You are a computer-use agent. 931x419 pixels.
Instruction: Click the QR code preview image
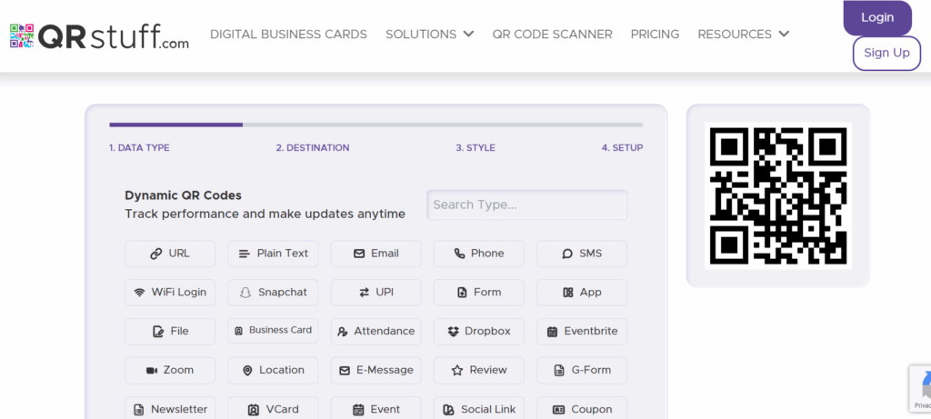tap(778, 195)
